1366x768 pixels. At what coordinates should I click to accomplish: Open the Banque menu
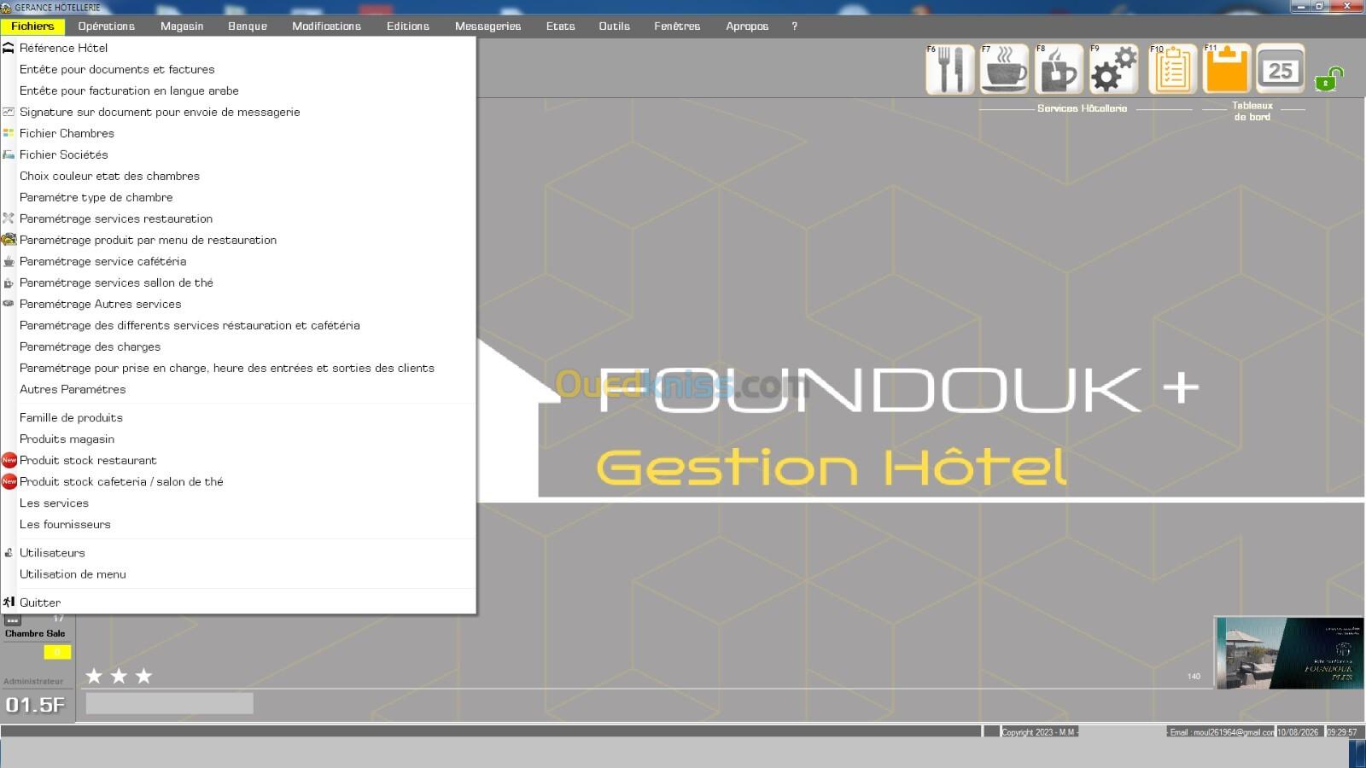pyautogui.click(x=248, y=26)
